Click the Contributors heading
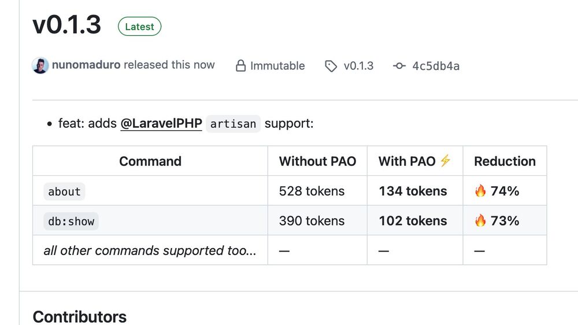578x325 pixels. tap(80, 316)
